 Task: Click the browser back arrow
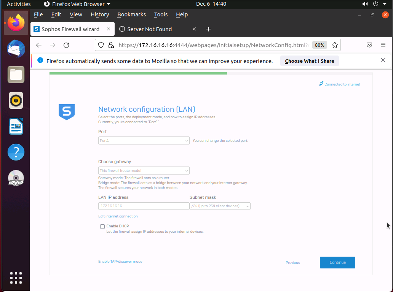[39, 45]
